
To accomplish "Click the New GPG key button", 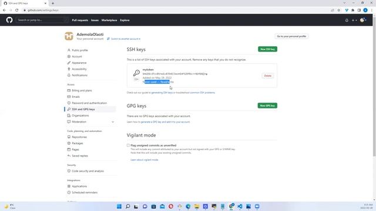I will pos(267,105).
